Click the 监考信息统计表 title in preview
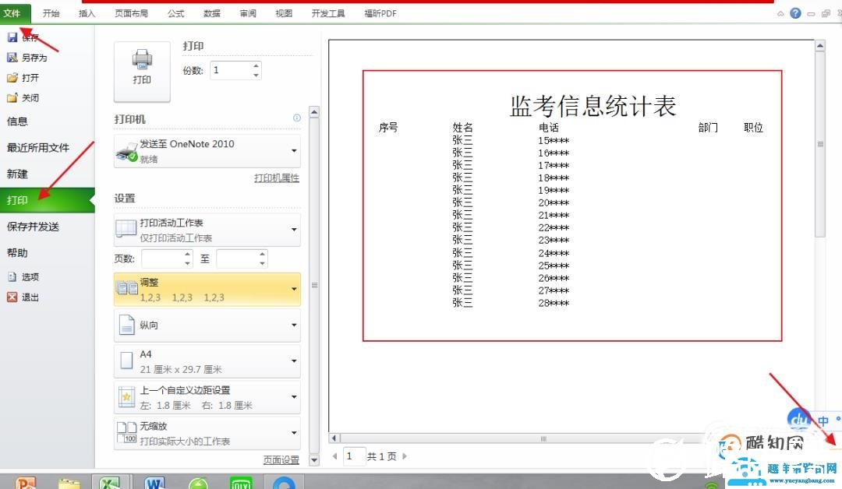 click(593, 106)
